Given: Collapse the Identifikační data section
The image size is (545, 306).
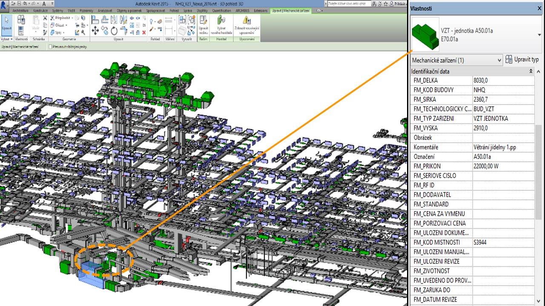Looking at the screenshot, I should (531, 71).
